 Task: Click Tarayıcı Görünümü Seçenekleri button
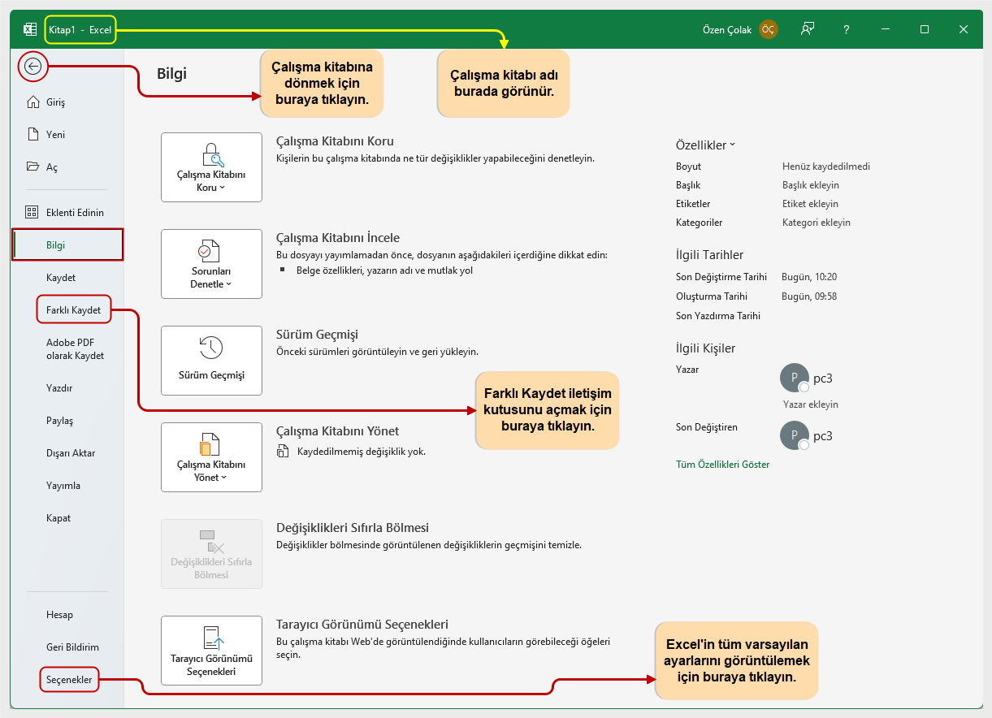click(211, 651)
